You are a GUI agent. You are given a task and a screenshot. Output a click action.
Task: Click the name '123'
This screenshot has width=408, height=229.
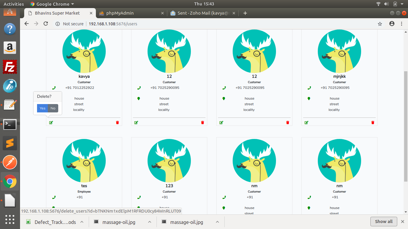pyautogui.click(x=169, y=186)
